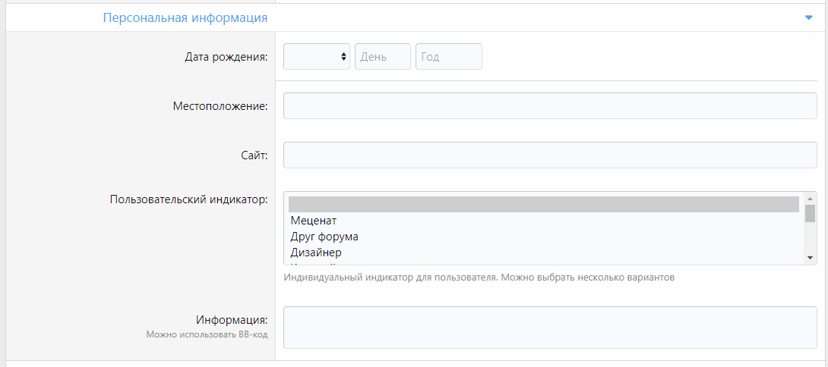This screenshot has width=828, height=367.
Task: Click the indicator list scroll-down arrow
Action: pyautogui.click(x=811, y=258)
